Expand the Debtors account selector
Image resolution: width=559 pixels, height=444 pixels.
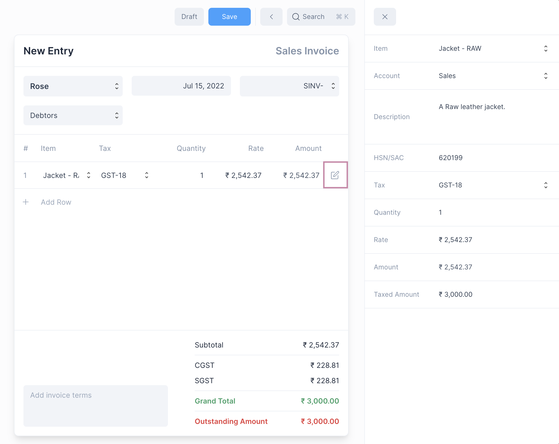point(73,115)
